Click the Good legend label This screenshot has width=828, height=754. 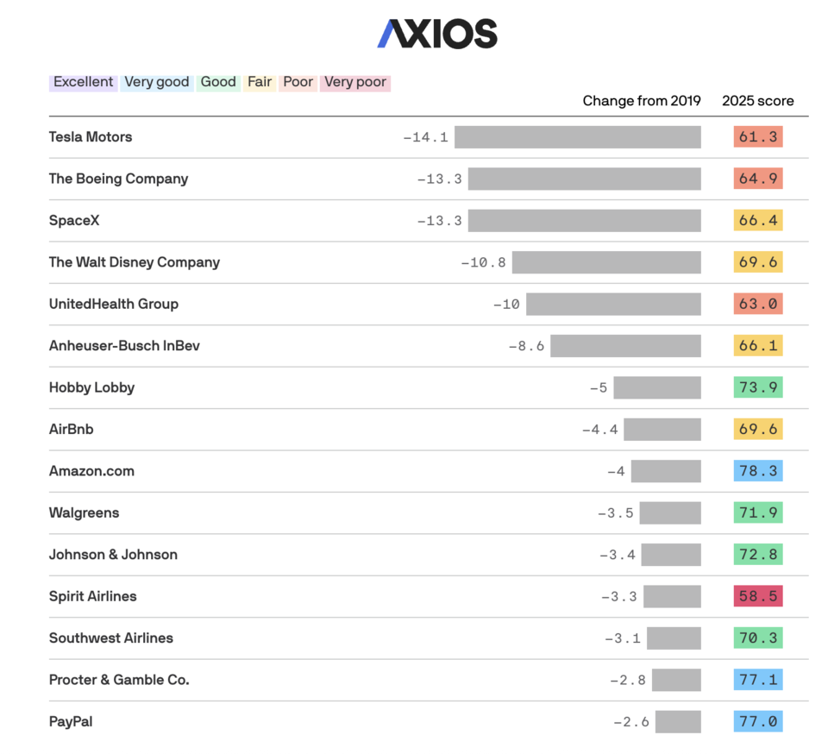pyautogui.click(x=218, y=82)
